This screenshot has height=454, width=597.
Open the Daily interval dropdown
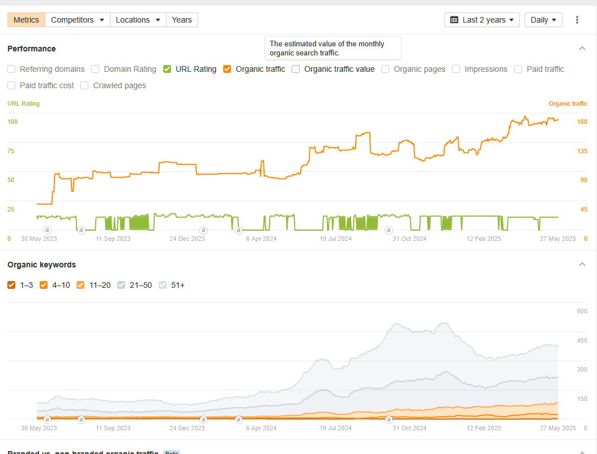[543, 20]
